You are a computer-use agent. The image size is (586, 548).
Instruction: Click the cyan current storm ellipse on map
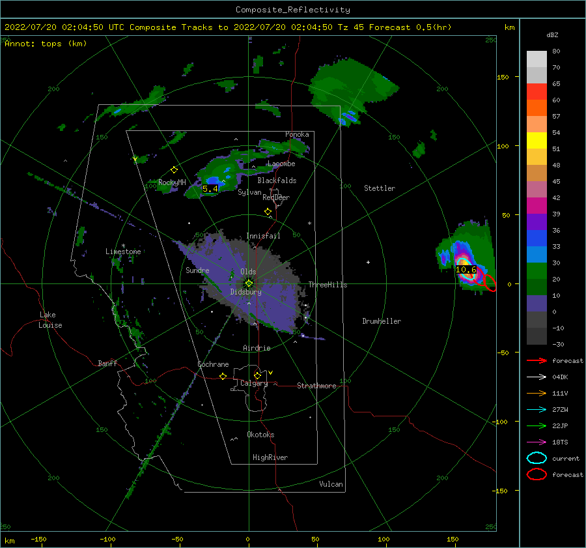(466, 269)
